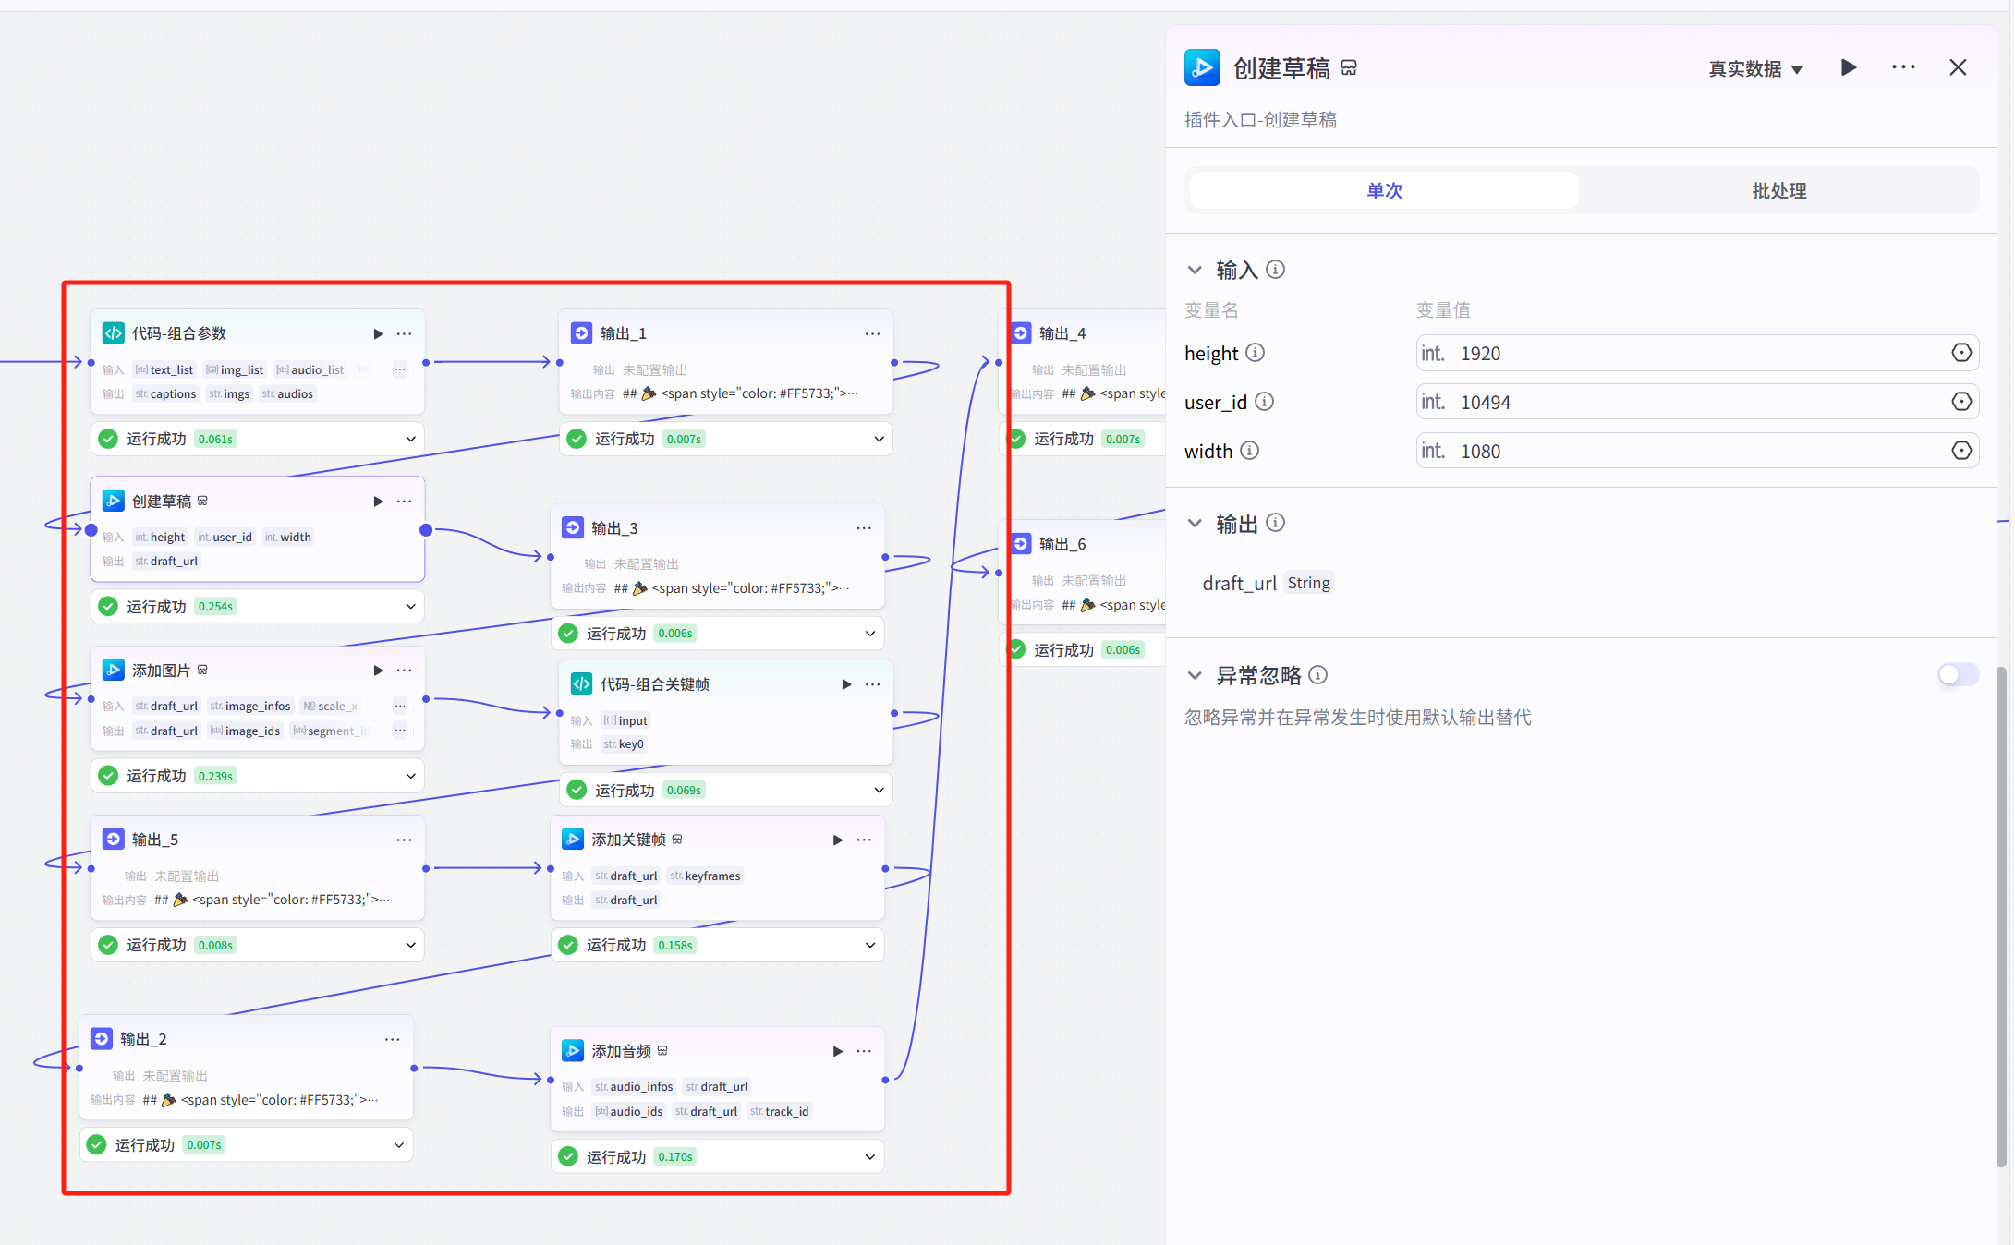Image resolution: width=2015 pixels, height=1245 pixels.
Task: Open variable picker for height field
Action: pos(1960,353)
